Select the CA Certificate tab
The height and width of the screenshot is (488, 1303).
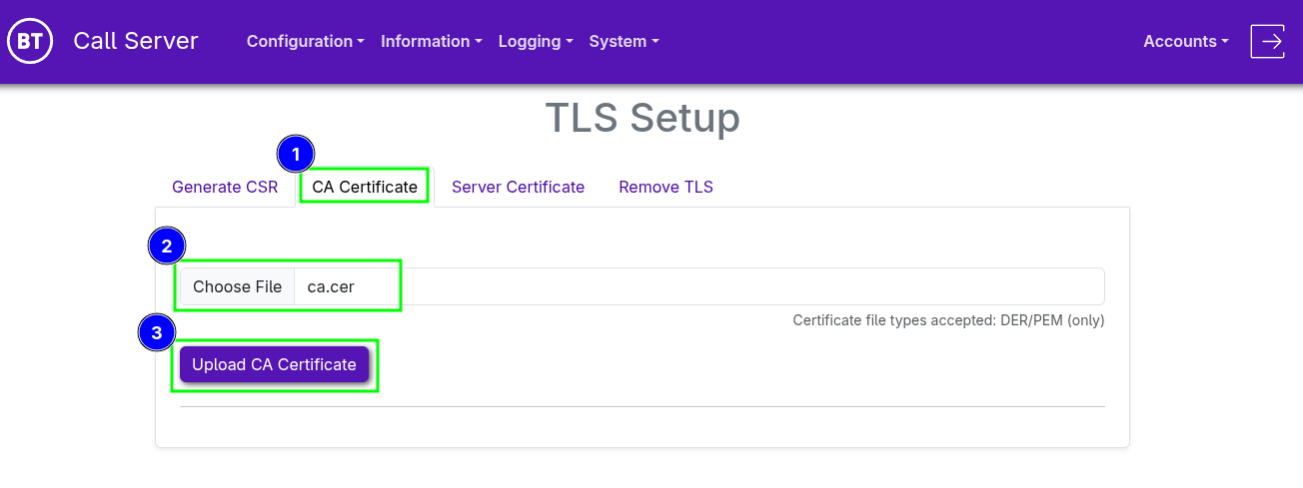tap(365, 187)
